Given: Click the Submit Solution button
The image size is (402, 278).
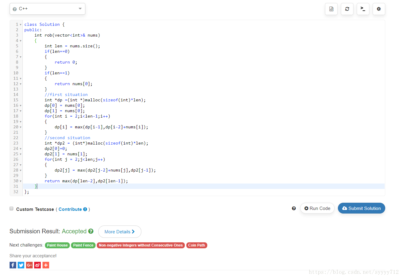Looking at the screenshot, I should tap(362, 208).
